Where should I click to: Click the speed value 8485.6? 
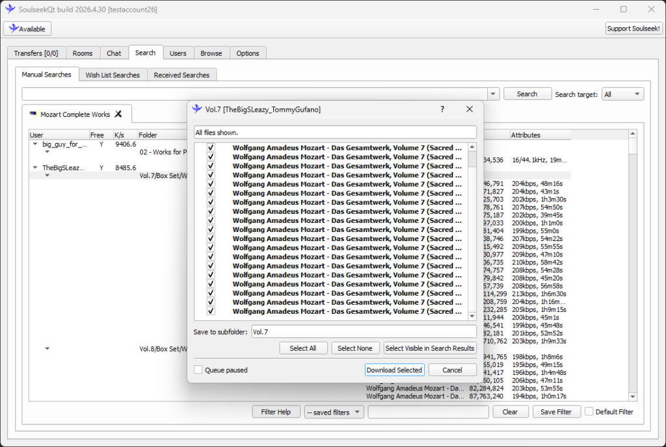pyautogui.click(x=126, y=168)
